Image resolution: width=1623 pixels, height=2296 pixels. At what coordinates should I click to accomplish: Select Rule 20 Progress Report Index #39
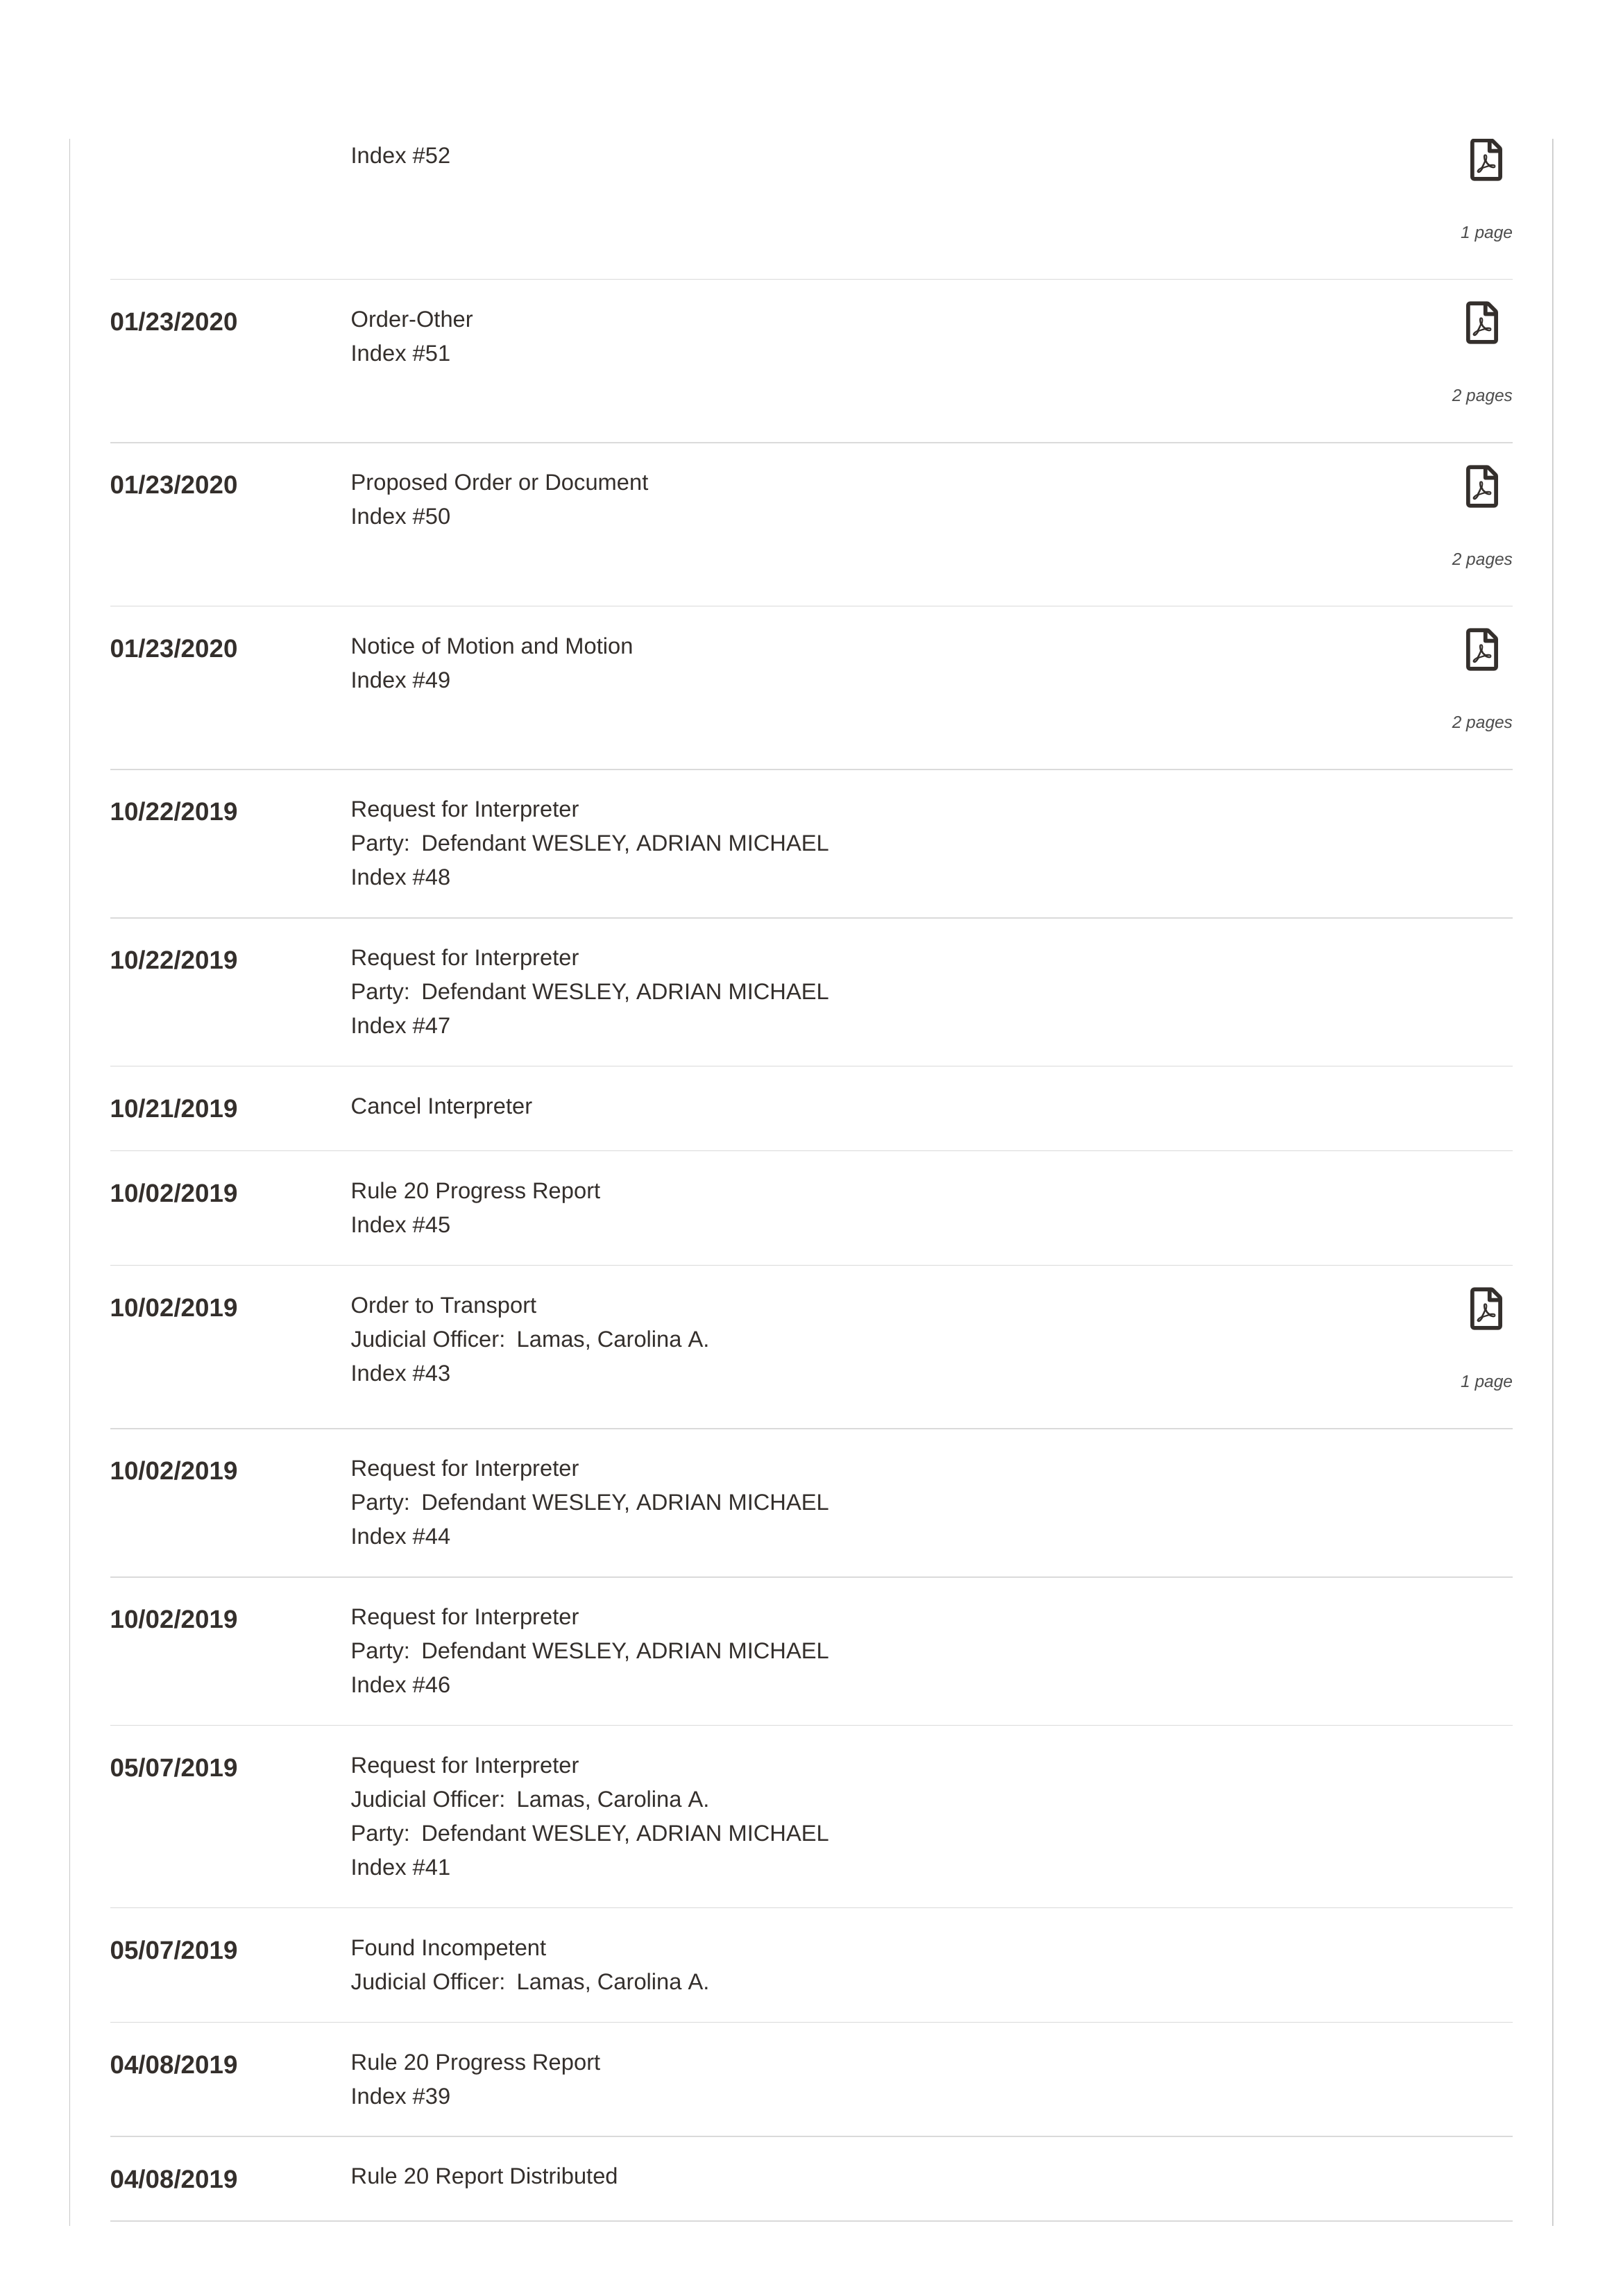pos(811,2079)
